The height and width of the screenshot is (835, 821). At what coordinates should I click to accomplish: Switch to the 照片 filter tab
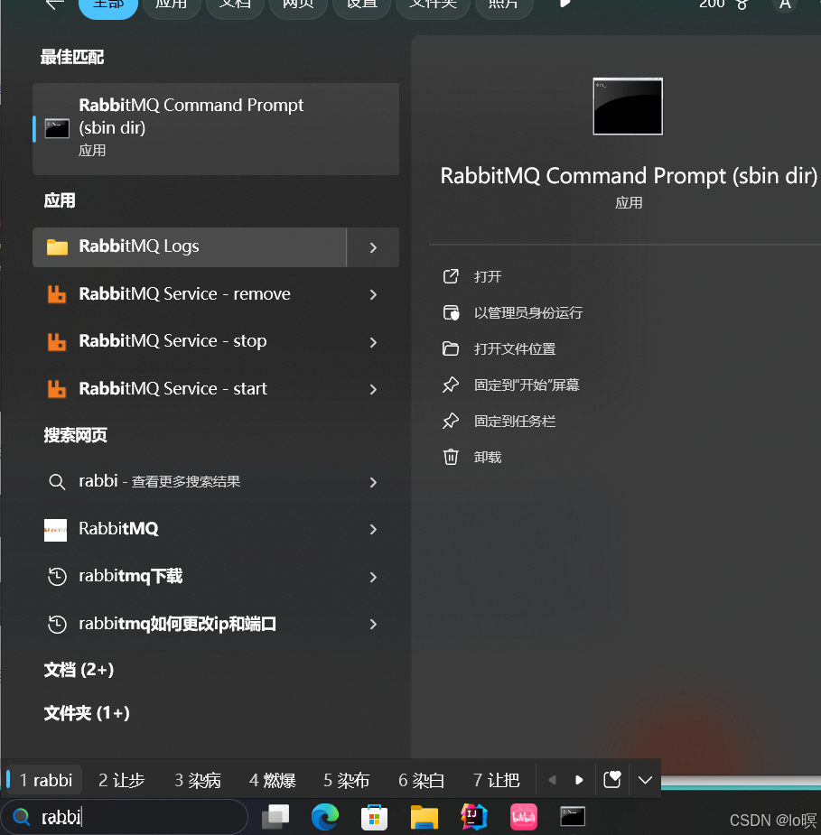503,5
